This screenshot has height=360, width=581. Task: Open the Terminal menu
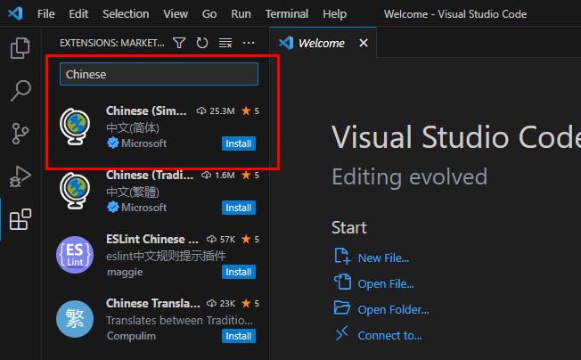click(287, 14)
